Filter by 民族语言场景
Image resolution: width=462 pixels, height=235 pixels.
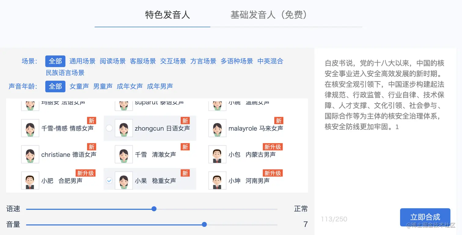pos(65,73)
